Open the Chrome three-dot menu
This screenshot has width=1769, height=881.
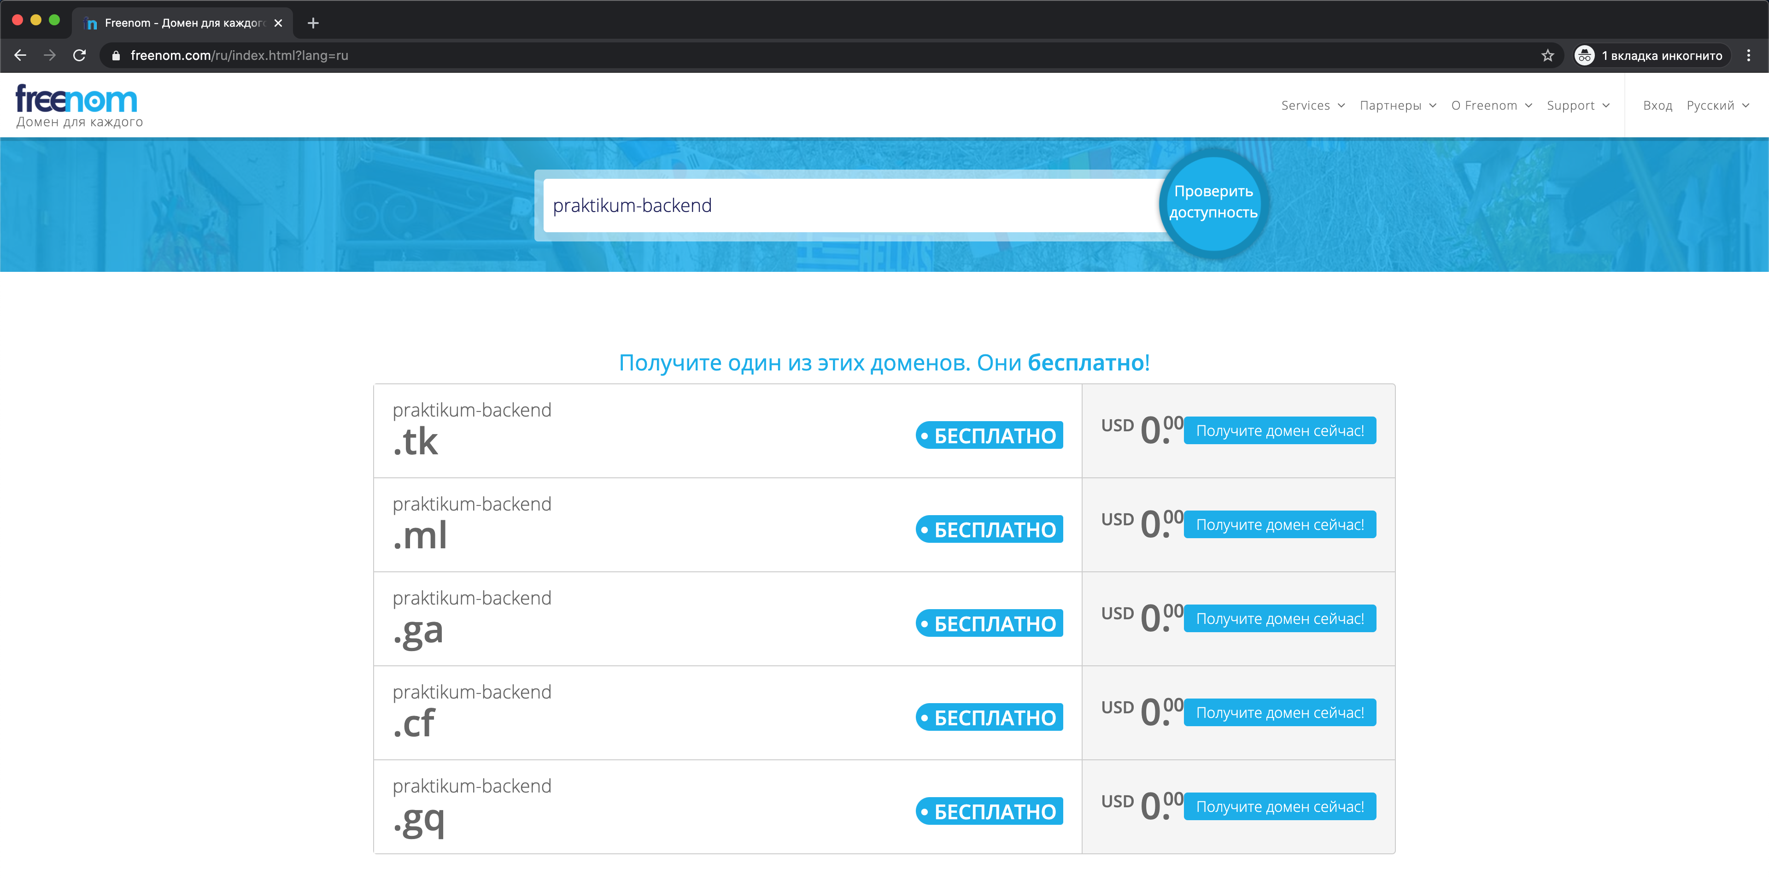1748,56
